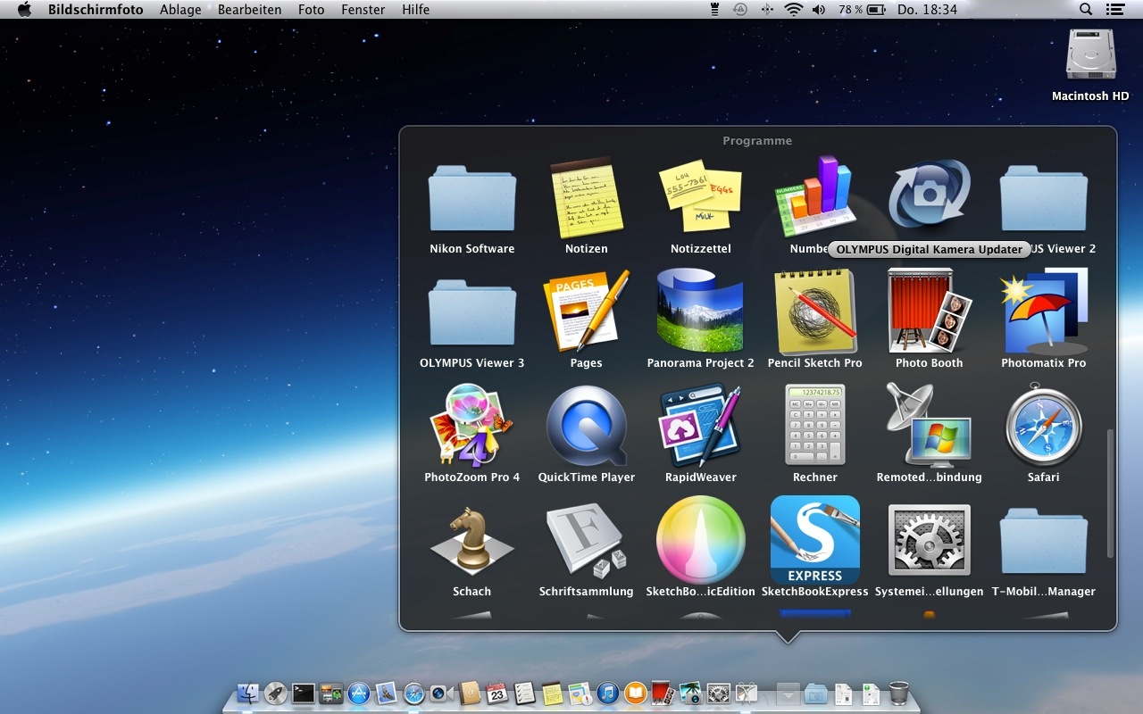This screenshot has height=714, width=1143.
Task: Open Reminders checklist in Dock
Action: pos(524,693)
